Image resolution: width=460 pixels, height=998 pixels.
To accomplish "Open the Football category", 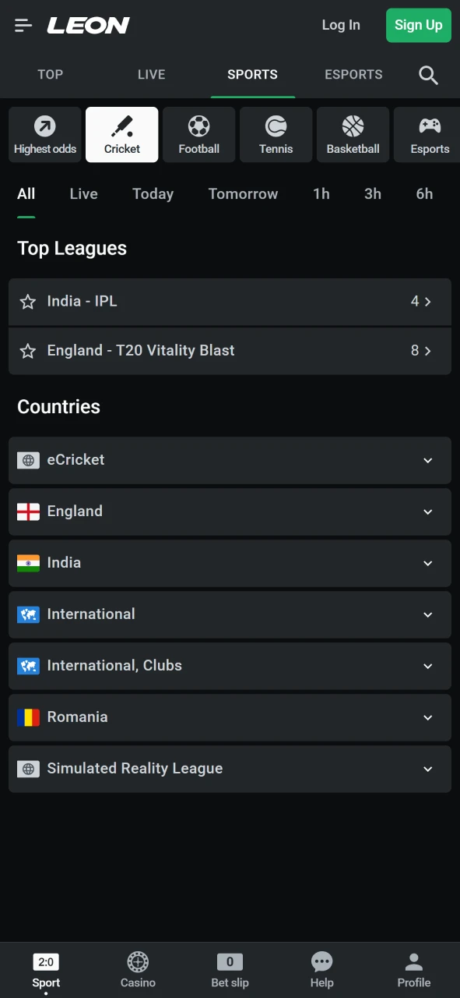I will pos(198,134).
